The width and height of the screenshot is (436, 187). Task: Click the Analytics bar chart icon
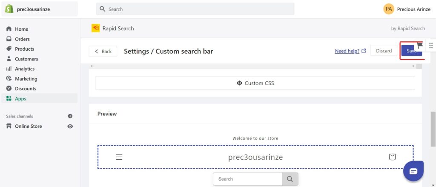click(x=9, y=69)
